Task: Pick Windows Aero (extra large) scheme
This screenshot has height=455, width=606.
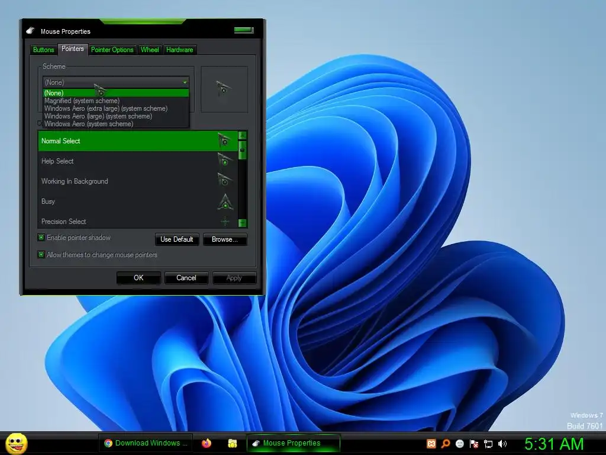Action: (115, 108)
